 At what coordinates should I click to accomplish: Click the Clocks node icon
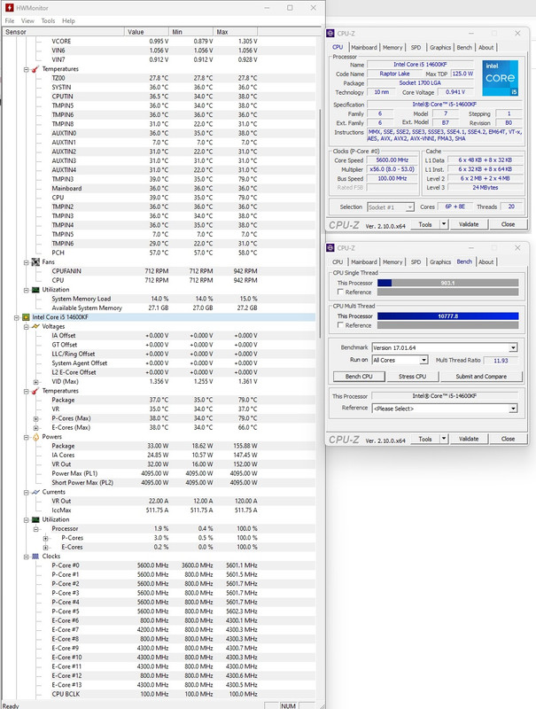[x=35, y=557]
